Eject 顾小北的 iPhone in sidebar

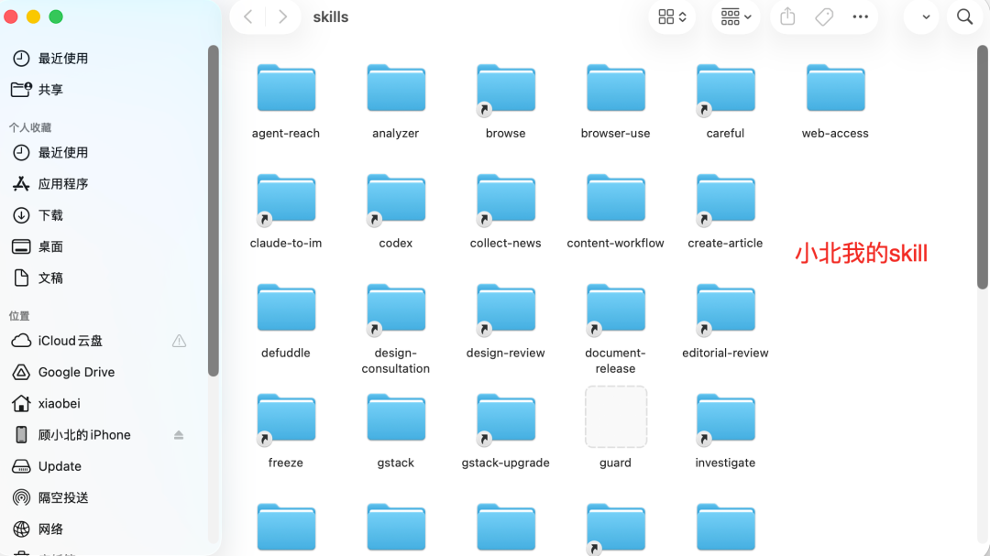click(x=179, y=435)
